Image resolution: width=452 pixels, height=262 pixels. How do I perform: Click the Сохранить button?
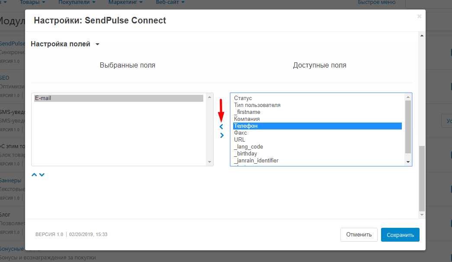coord(400,235)
